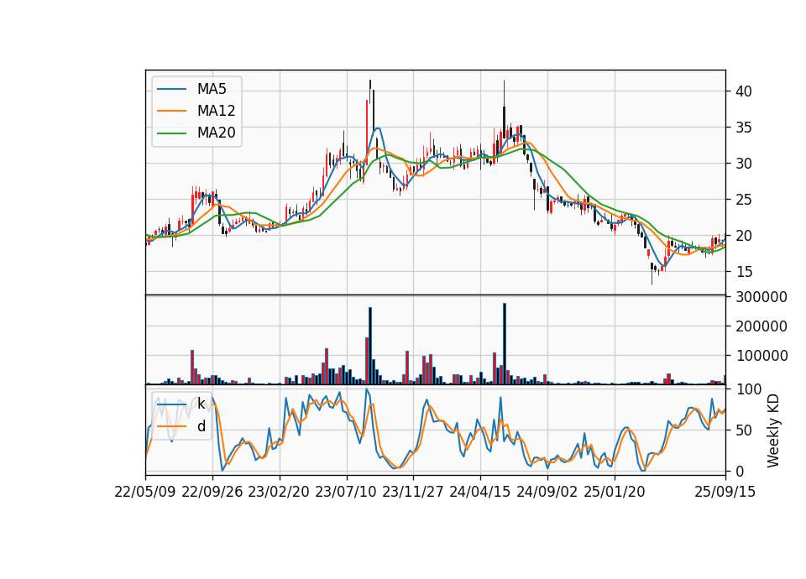Click the price axis value 20
Image resolution: width=806 pixels, height=579 pixels.
[x=744, y=236]
